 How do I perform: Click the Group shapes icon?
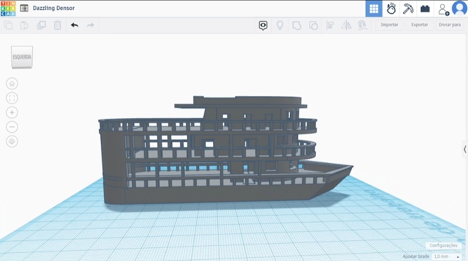click(x=297, y=26)
